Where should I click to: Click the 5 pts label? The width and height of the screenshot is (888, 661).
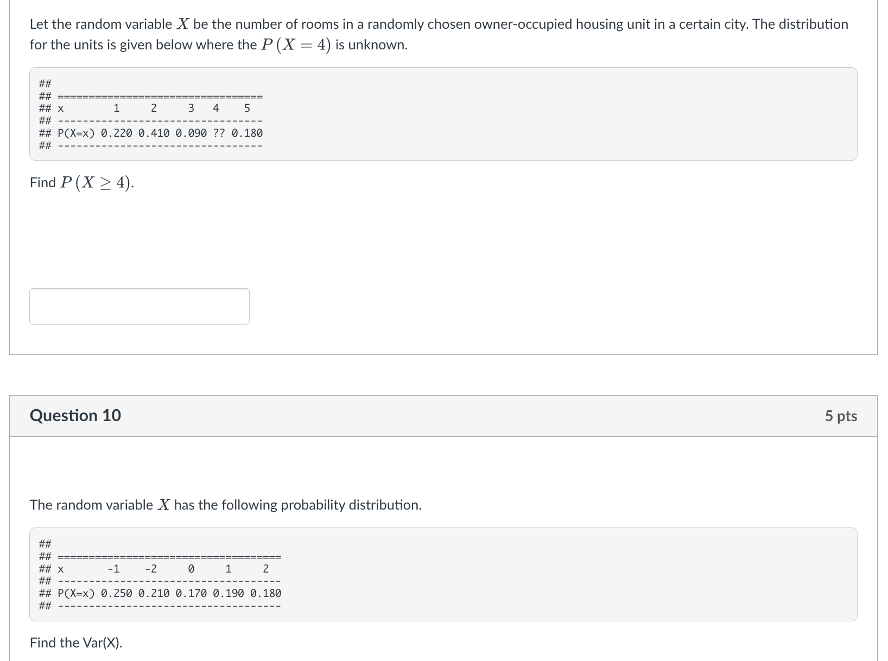click(840, 416)
